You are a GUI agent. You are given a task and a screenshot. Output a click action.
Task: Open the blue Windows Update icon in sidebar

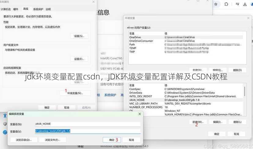(x=5, y=132)
